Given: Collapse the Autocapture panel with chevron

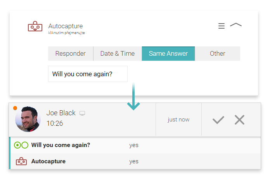Looking at the screenshot, I should point(236,25).
